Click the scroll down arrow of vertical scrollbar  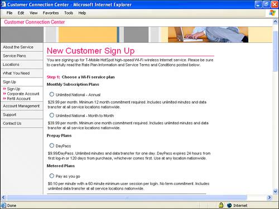(275, 191)
